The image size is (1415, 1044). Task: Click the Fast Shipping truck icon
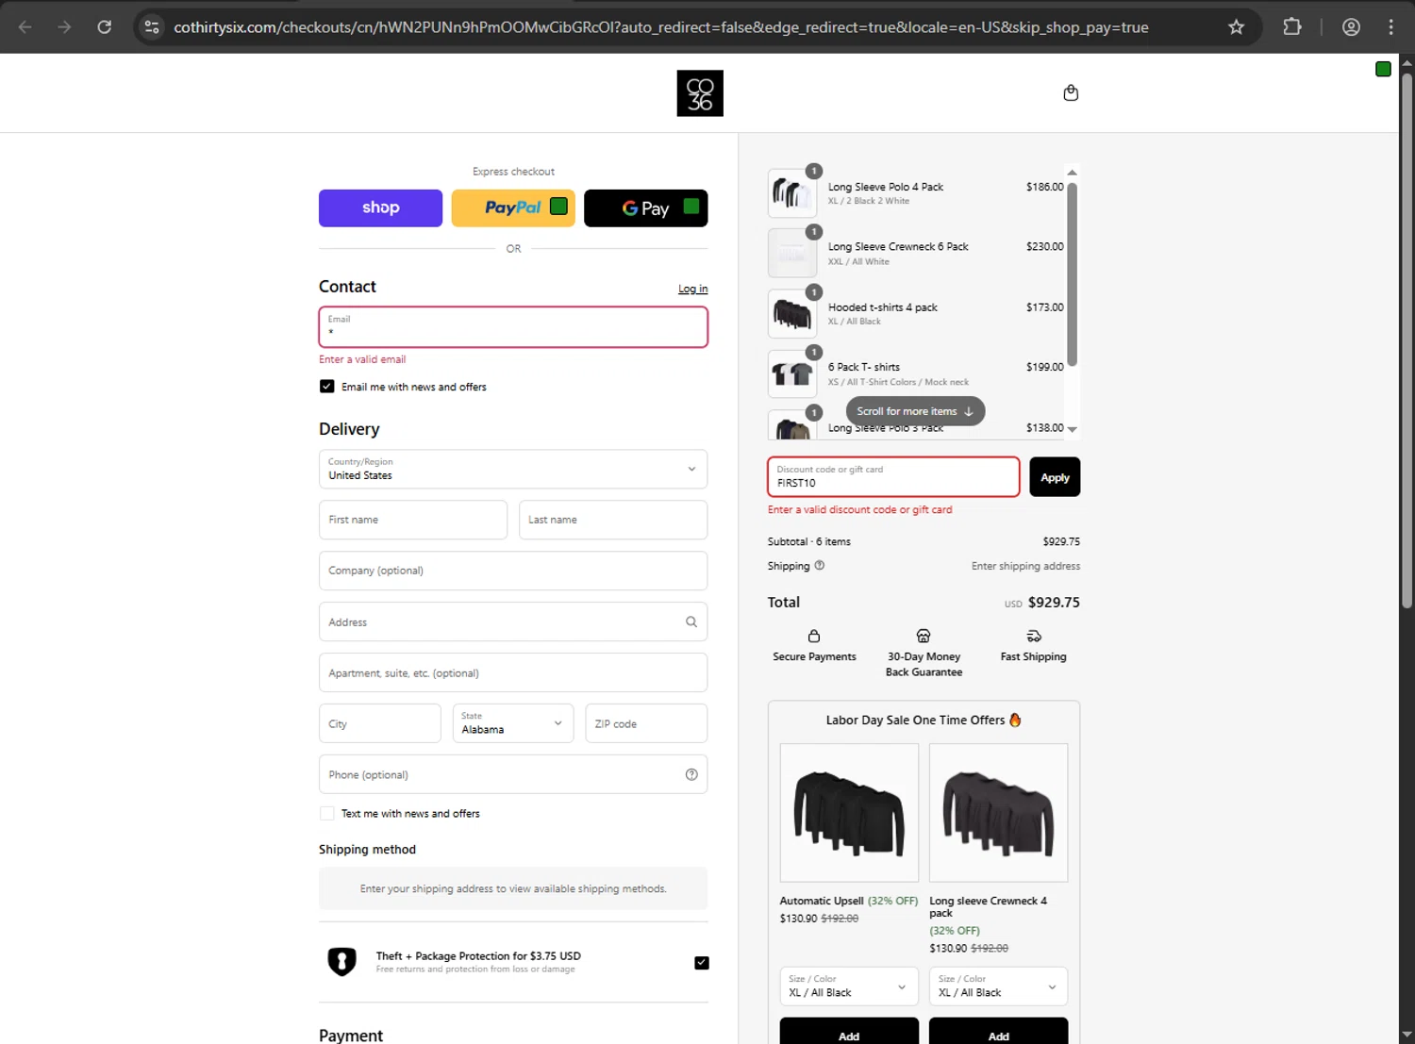(x=1034, y=636)
